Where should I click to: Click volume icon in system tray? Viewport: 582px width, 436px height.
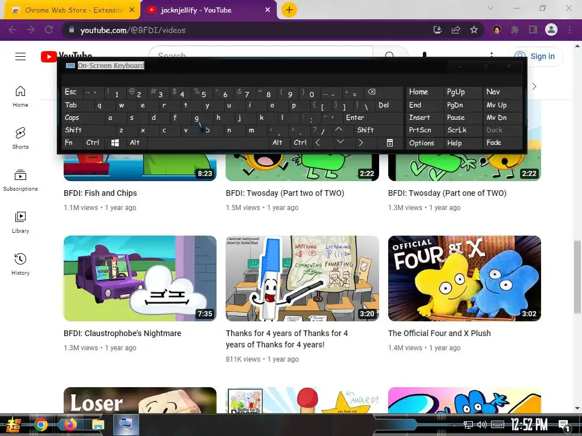point(482,425)
